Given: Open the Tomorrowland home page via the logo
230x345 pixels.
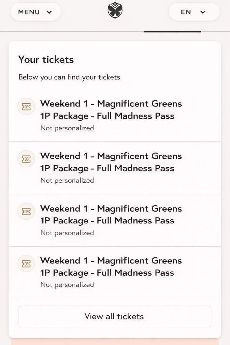Looking at the screenshot, I should pyautogui.click(x=115, y=10).
